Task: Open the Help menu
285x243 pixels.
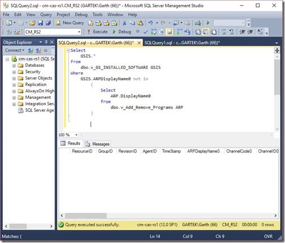Action: (132, 15)
